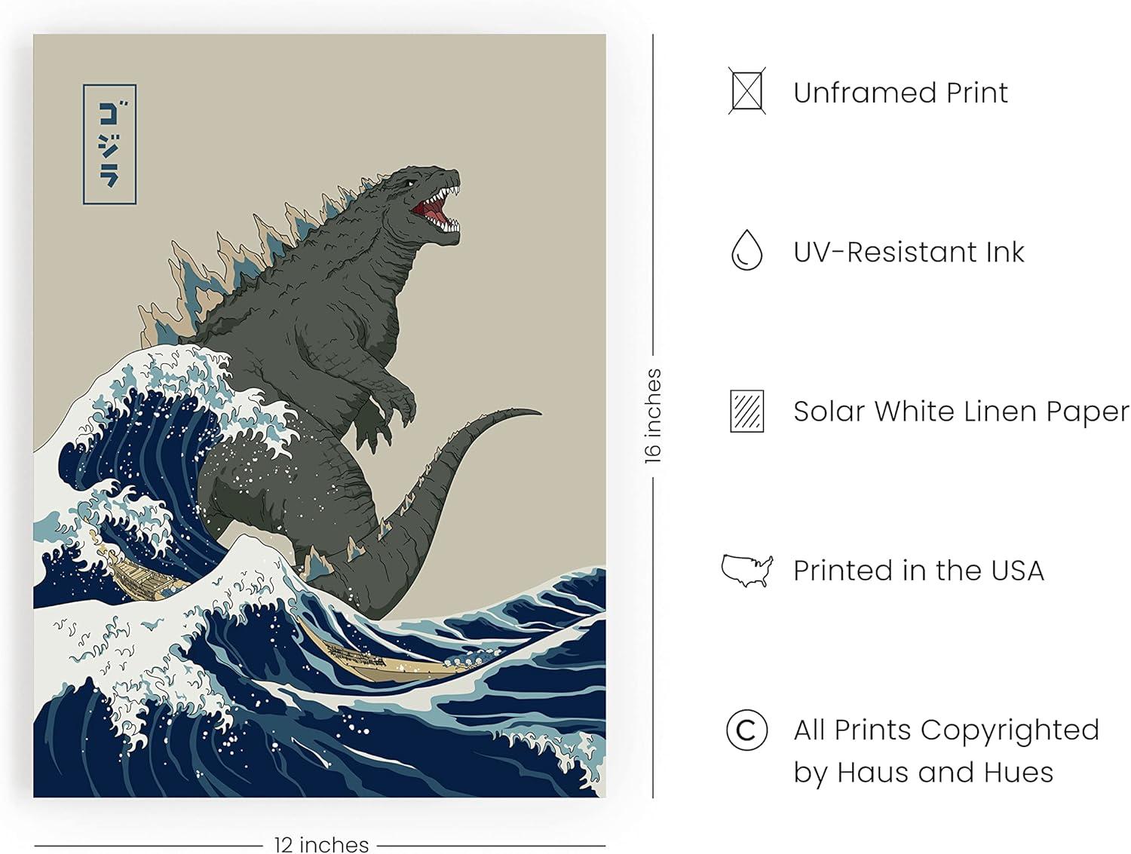This screenshot has width=1131, height=854.
Task: Click the "Printed in the USA" text
Action: [918, 571]
